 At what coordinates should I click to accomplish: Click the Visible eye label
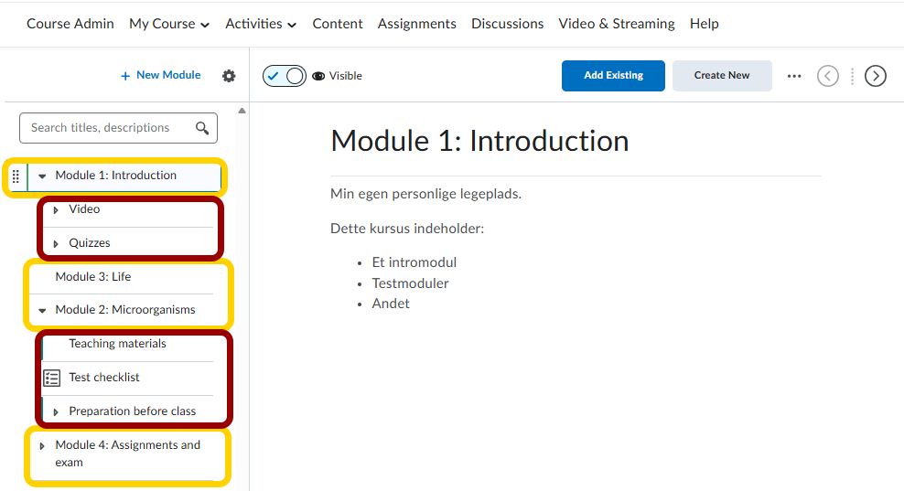coord(338,76)
